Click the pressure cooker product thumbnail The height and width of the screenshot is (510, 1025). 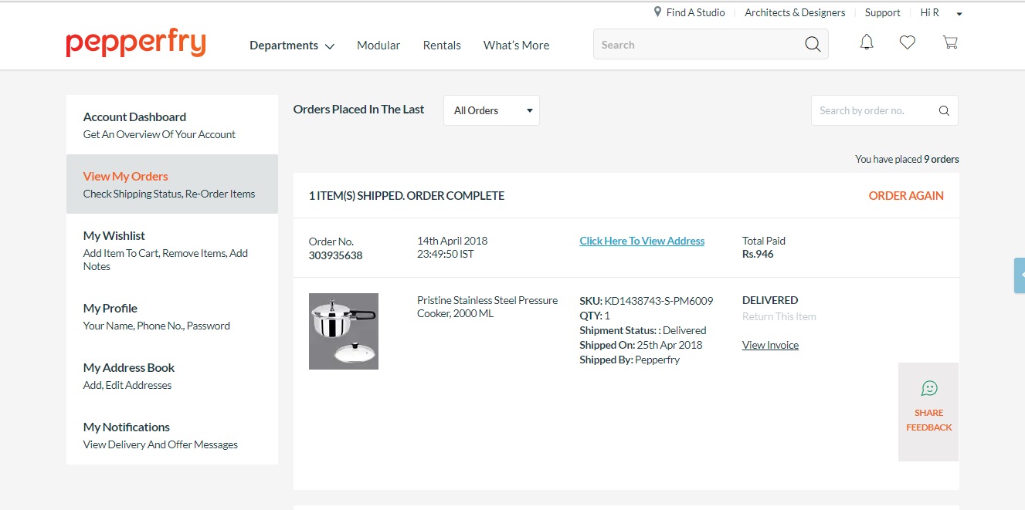click(344, 331)
